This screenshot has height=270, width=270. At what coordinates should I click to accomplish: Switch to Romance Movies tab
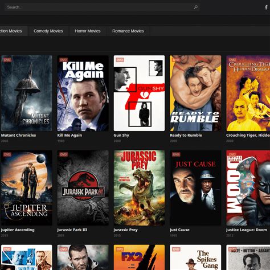click(128, 31)
